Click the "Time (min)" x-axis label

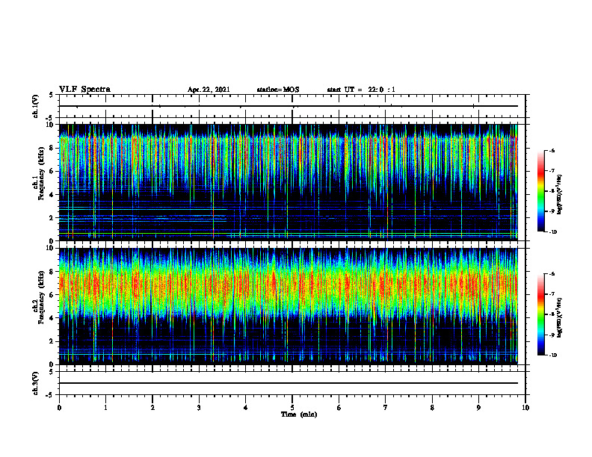(x=299, y=414)
